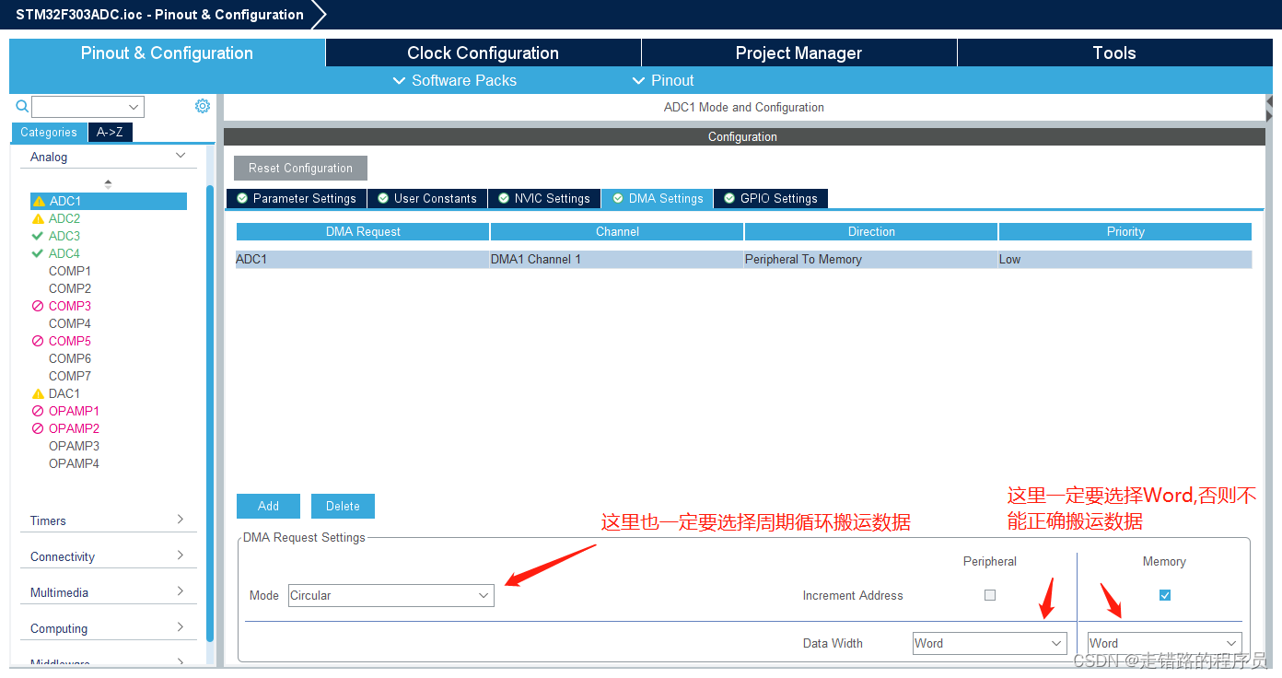The height and width of the screenshot is (678, 1282).
Task: Select ADC1 in the Analog list
Action: click(109, 201)
